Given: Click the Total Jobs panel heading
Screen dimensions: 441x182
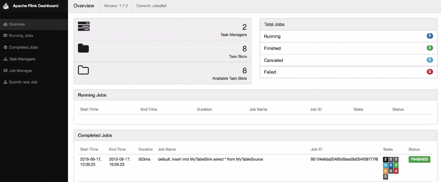Looking at the screenshot, I should click(274, 24).
